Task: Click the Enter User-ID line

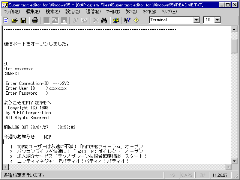Action: click(36, 88)
